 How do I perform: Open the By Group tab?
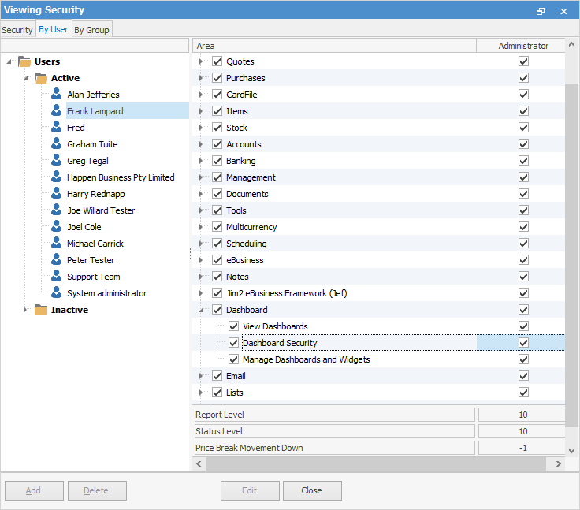click(x=91, y=30)
